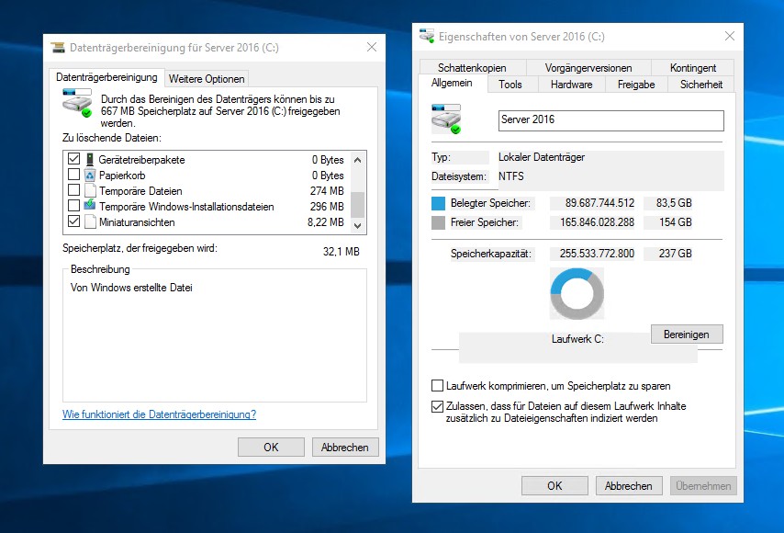This screenshot has width=784, height=533.
Task: Open the Weitere Optionen tab
Action: click(207, 79)
